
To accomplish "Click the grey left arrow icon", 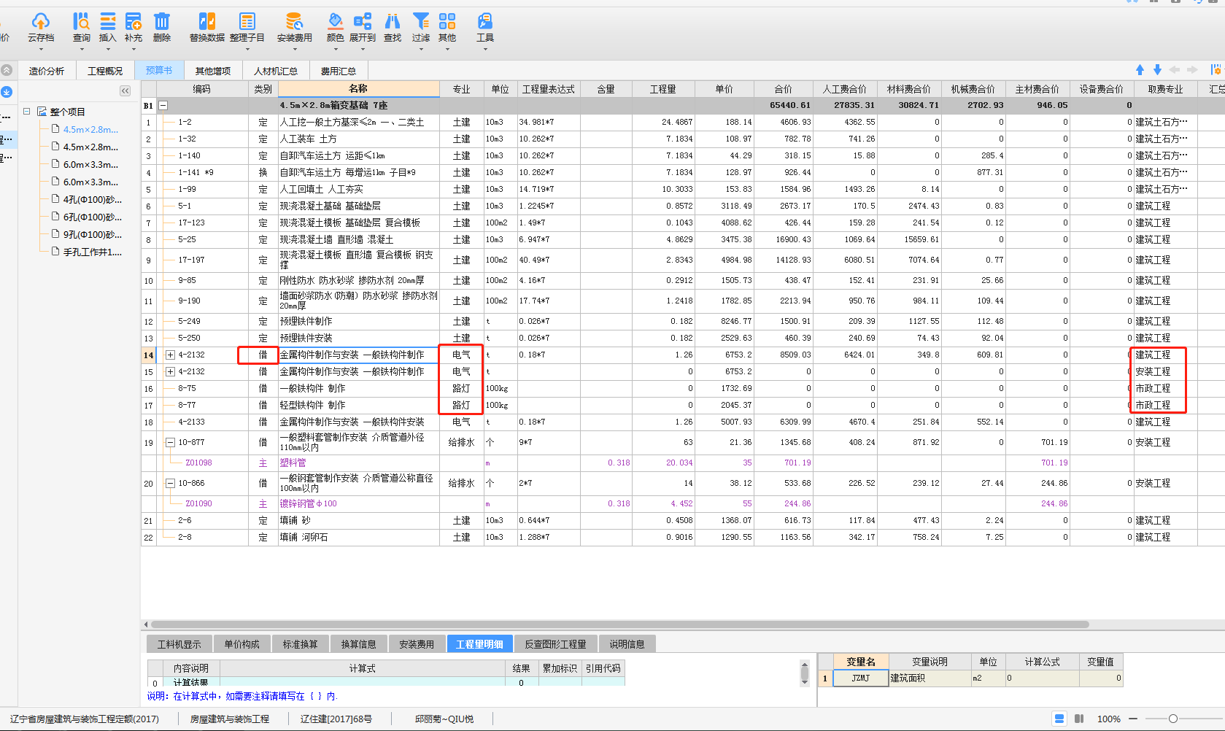I will (1175, 70).
